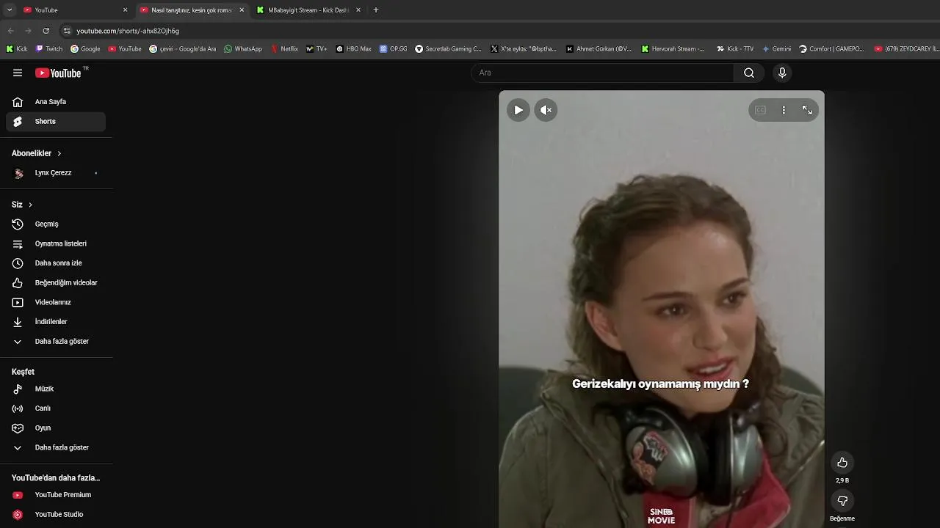Open YouTube Premium link
Viewport: 940px width, 528px height.
pyautogui.click(x=56, y=495)
